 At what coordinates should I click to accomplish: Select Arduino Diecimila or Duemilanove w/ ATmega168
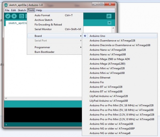click(120, 45)
